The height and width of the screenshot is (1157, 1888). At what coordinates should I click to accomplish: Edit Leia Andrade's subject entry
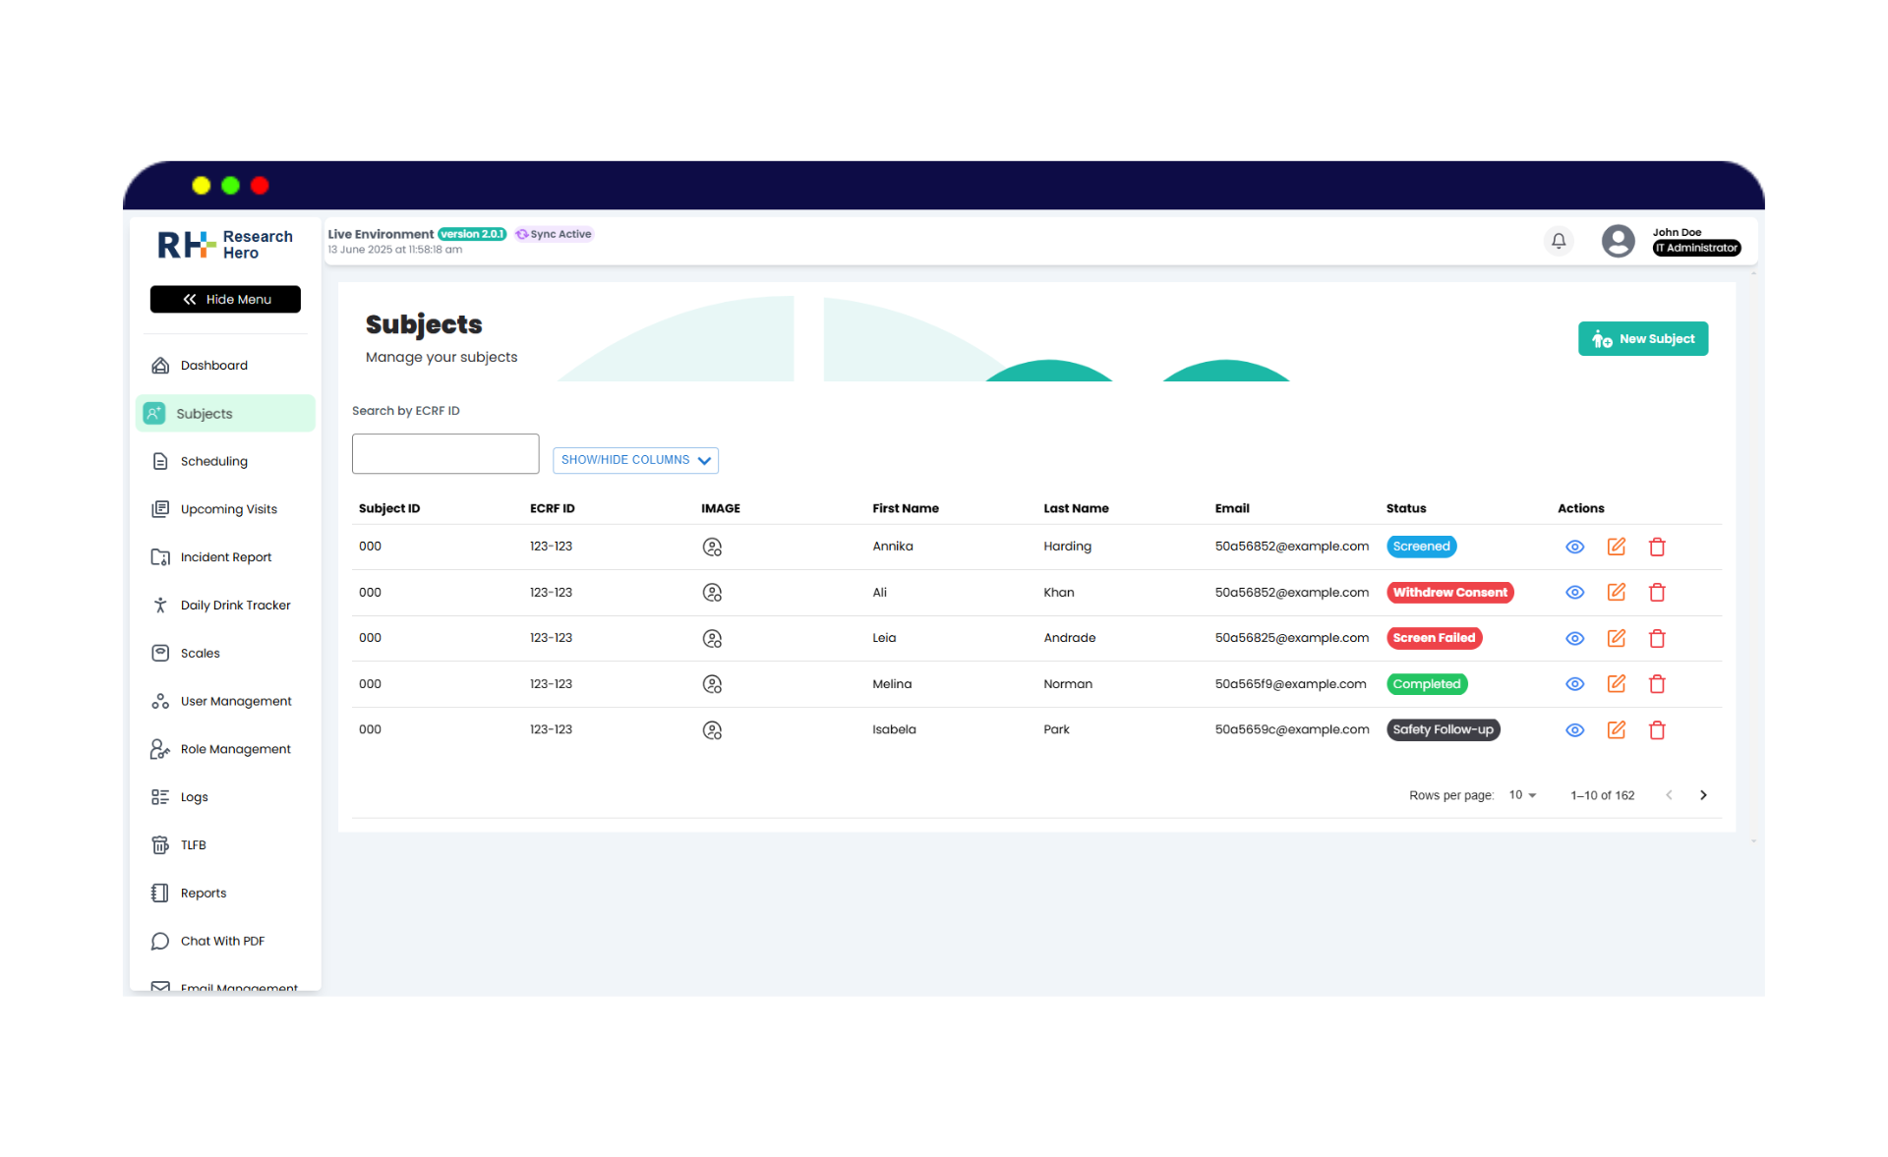pos(1616,638)
